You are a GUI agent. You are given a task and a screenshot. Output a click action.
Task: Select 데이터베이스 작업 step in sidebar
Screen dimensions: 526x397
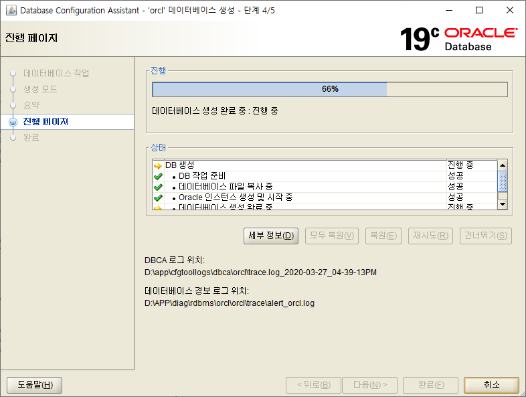click(x=56, y=73)
